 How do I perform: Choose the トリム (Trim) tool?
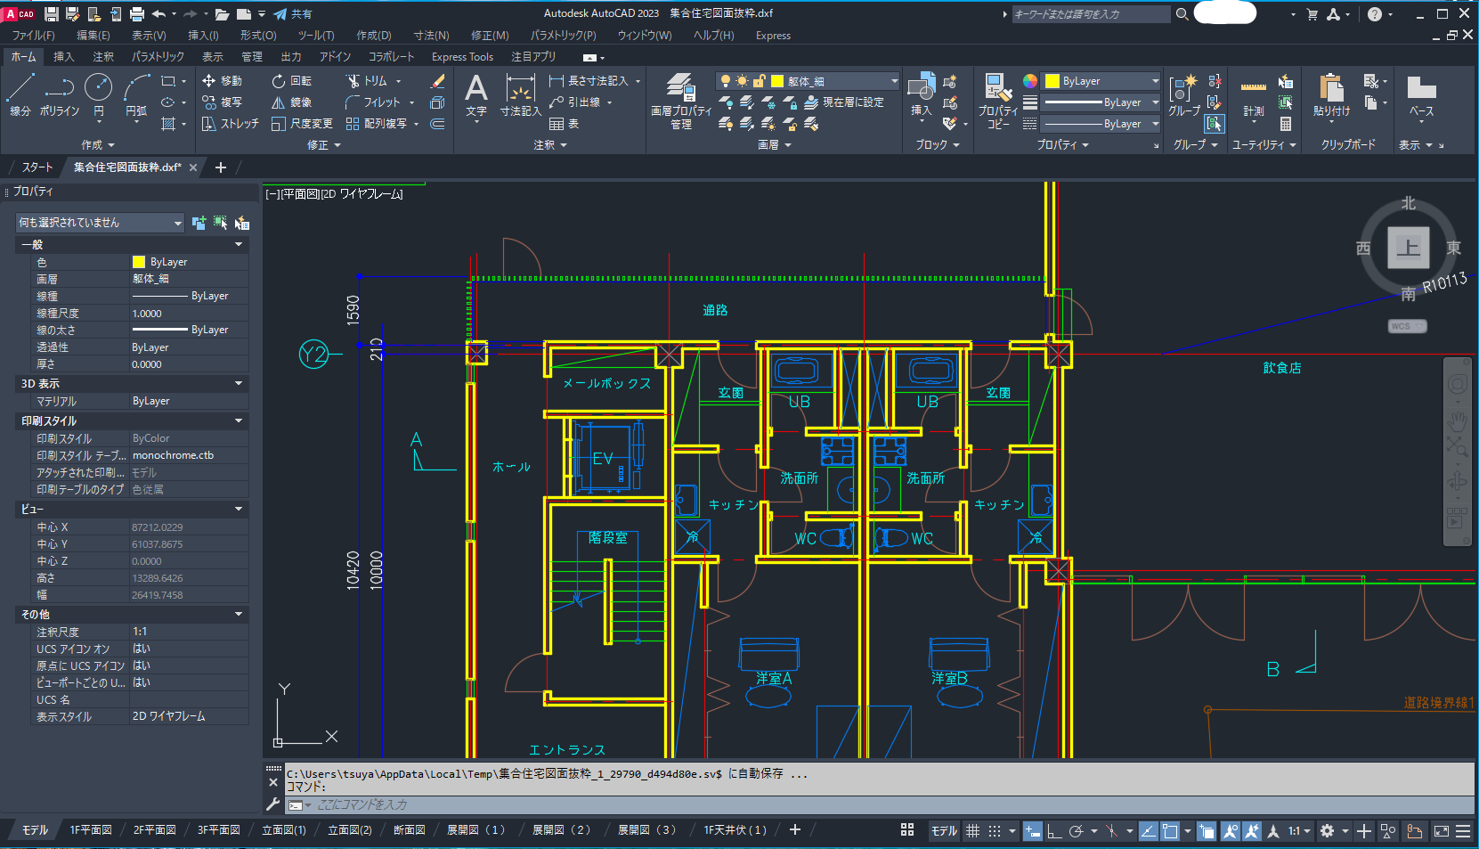pyautogui.click(x=367, y=81)
